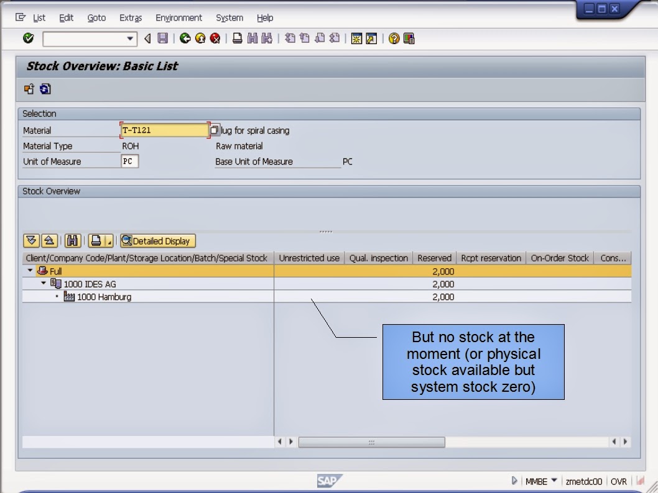Click the Expand subtree icon

pyautogui.click(x=32, y=241)
